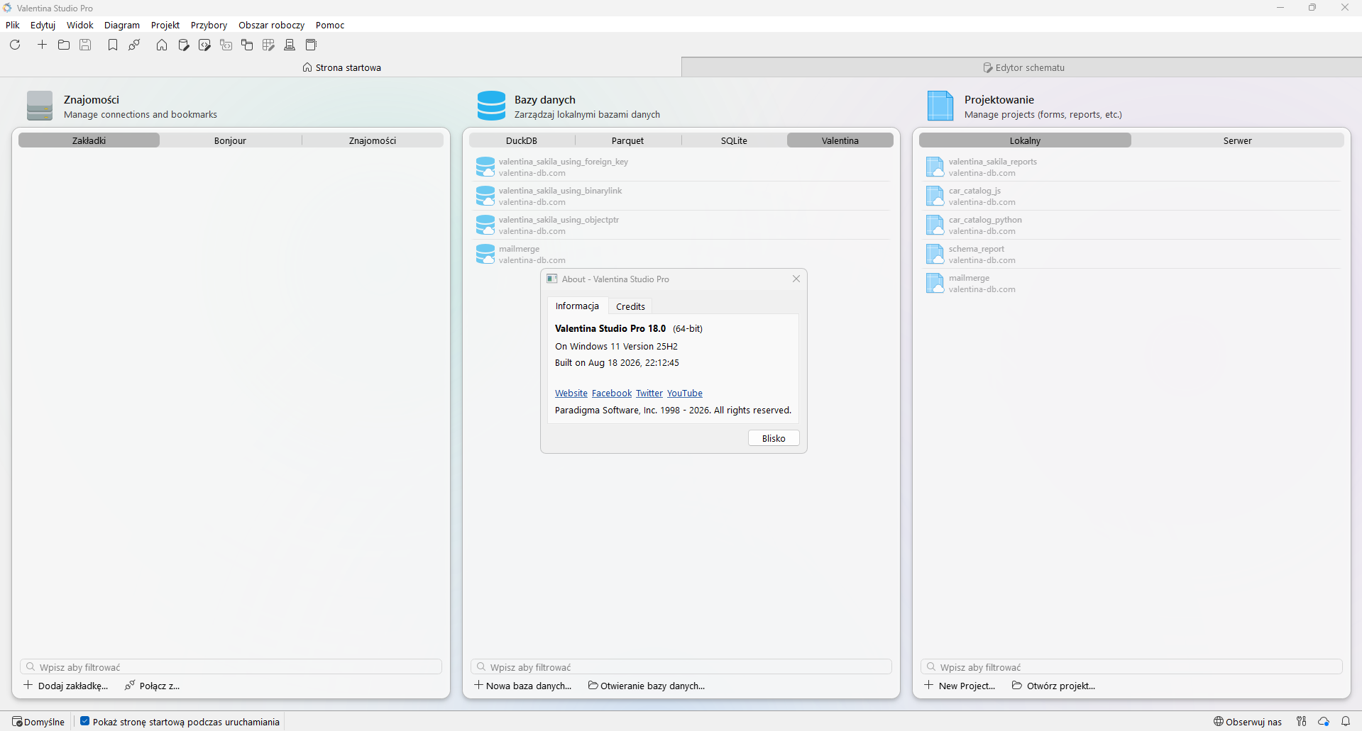1362x731 pixels.
Task: Open the Facebook link in About dialog
Action: 612,393
